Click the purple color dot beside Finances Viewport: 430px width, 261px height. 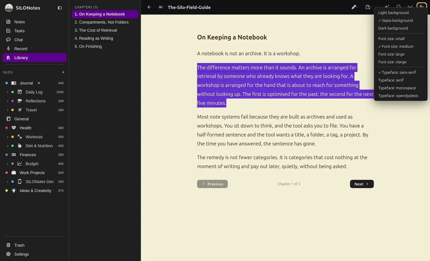coord(6,155)
